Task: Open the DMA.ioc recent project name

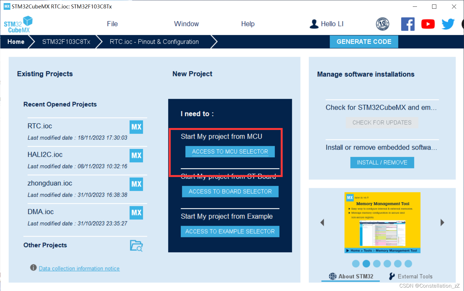Action: [x=41, y=212]
